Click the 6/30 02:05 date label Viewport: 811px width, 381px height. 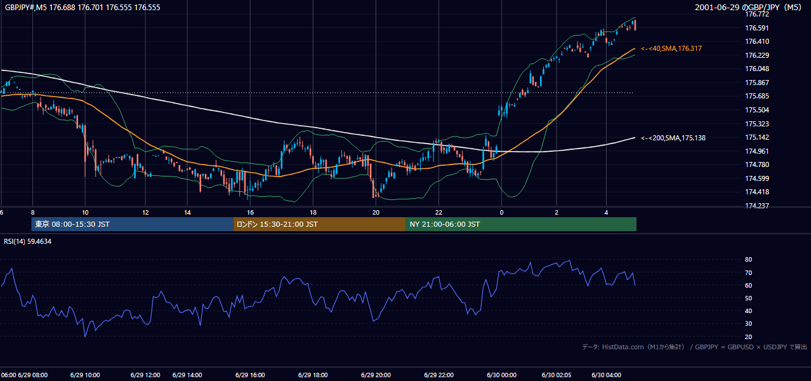pyautogui.click(x=557, y=375)
